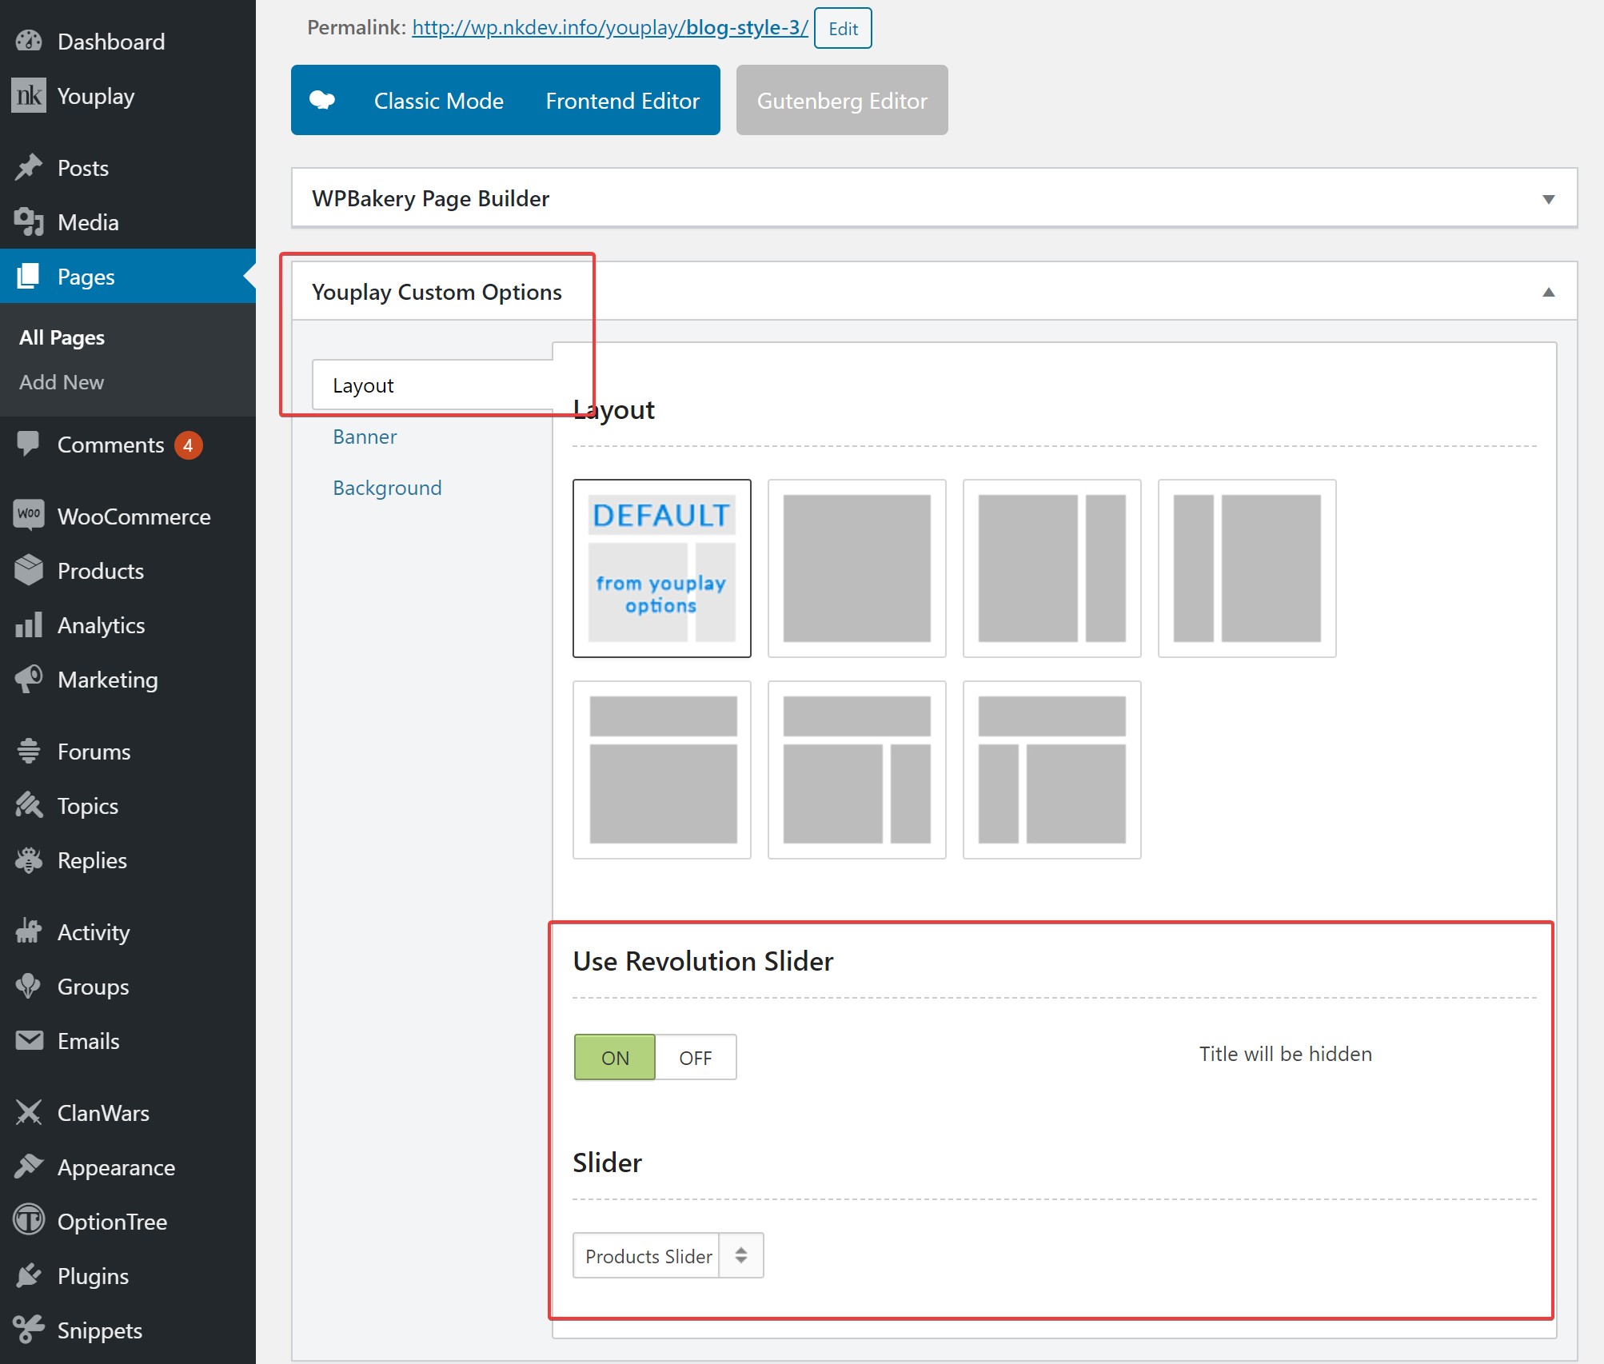Turn Revolution Slider OFF

click(x=695, y=1058)
